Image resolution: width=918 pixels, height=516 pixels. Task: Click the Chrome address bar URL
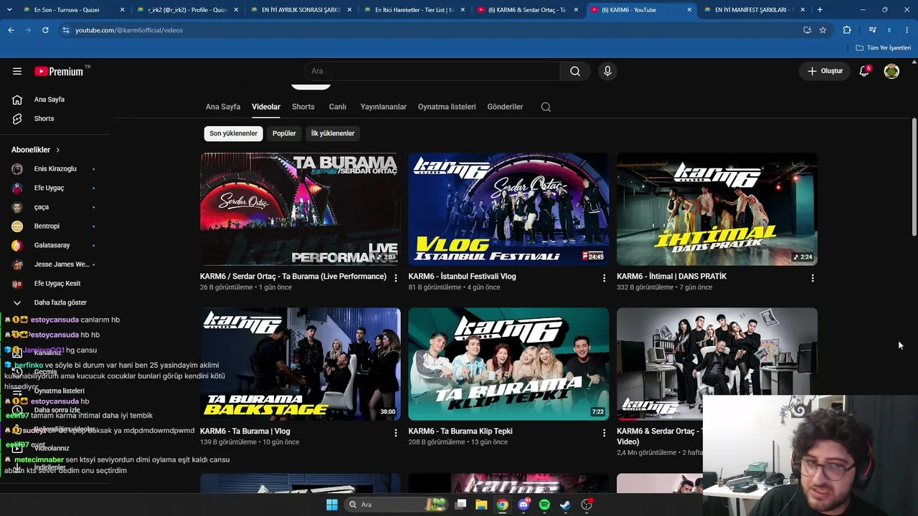(129, 30)
